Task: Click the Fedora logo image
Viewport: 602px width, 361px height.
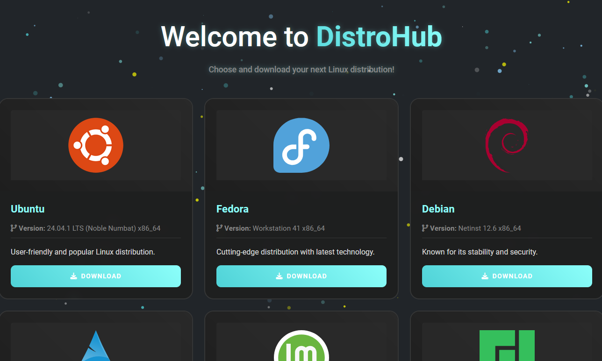Action: click(x=301, y=145)
